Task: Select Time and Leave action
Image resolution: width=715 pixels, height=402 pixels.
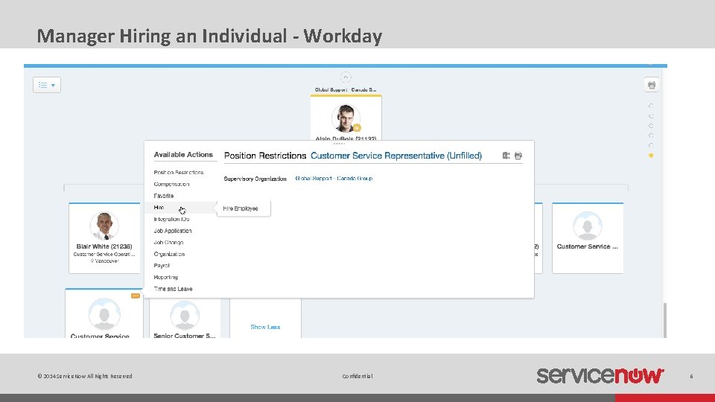Action: click(x=174, y=289)
